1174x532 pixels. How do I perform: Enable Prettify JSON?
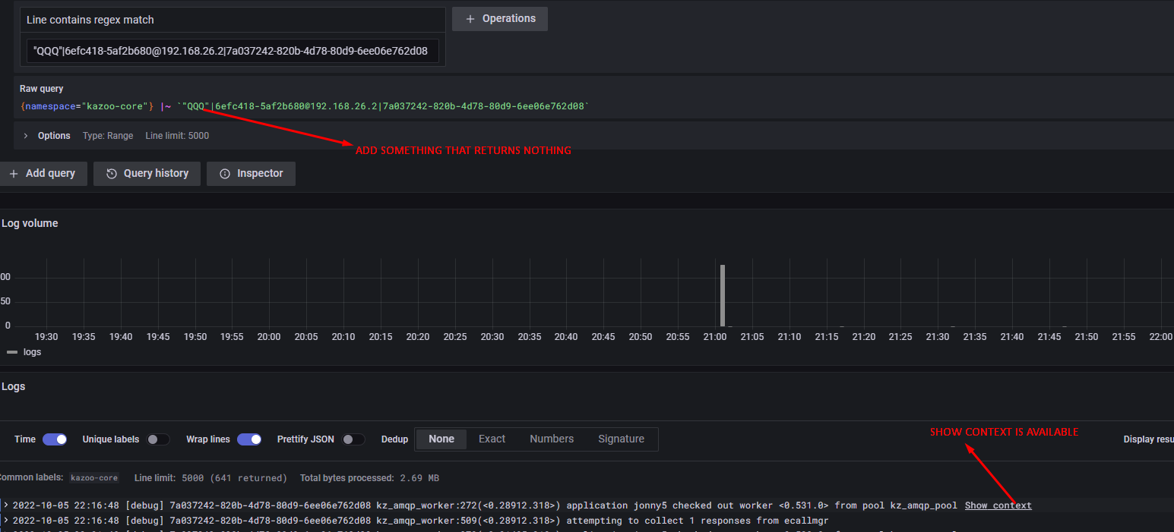(x=353, y=439)
